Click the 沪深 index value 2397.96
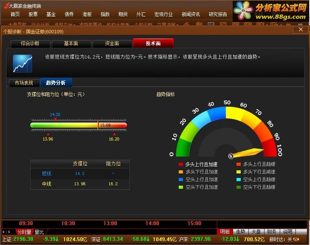This screenshot has height=245, width=310. (x=201, y=239)
